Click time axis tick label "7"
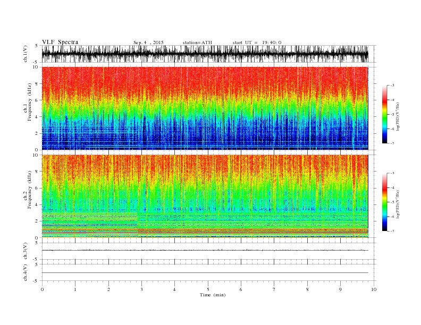421x325 pixels. [x=274, y=289]
